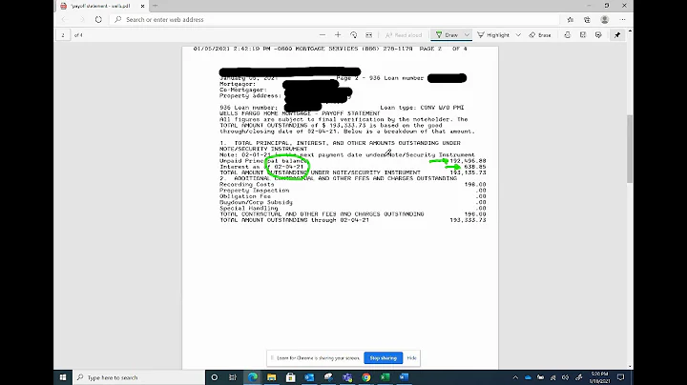Expand the Draw tool options arrow

click(467, 35)
